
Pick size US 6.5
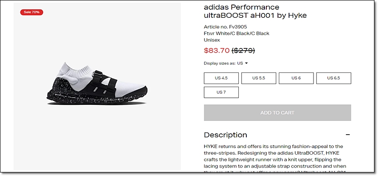334,78
